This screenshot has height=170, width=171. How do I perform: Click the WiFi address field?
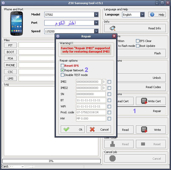[x=91, y=106]
